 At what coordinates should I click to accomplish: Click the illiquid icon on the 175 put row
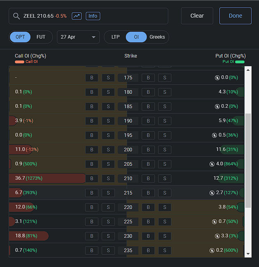tap(217, 78)
